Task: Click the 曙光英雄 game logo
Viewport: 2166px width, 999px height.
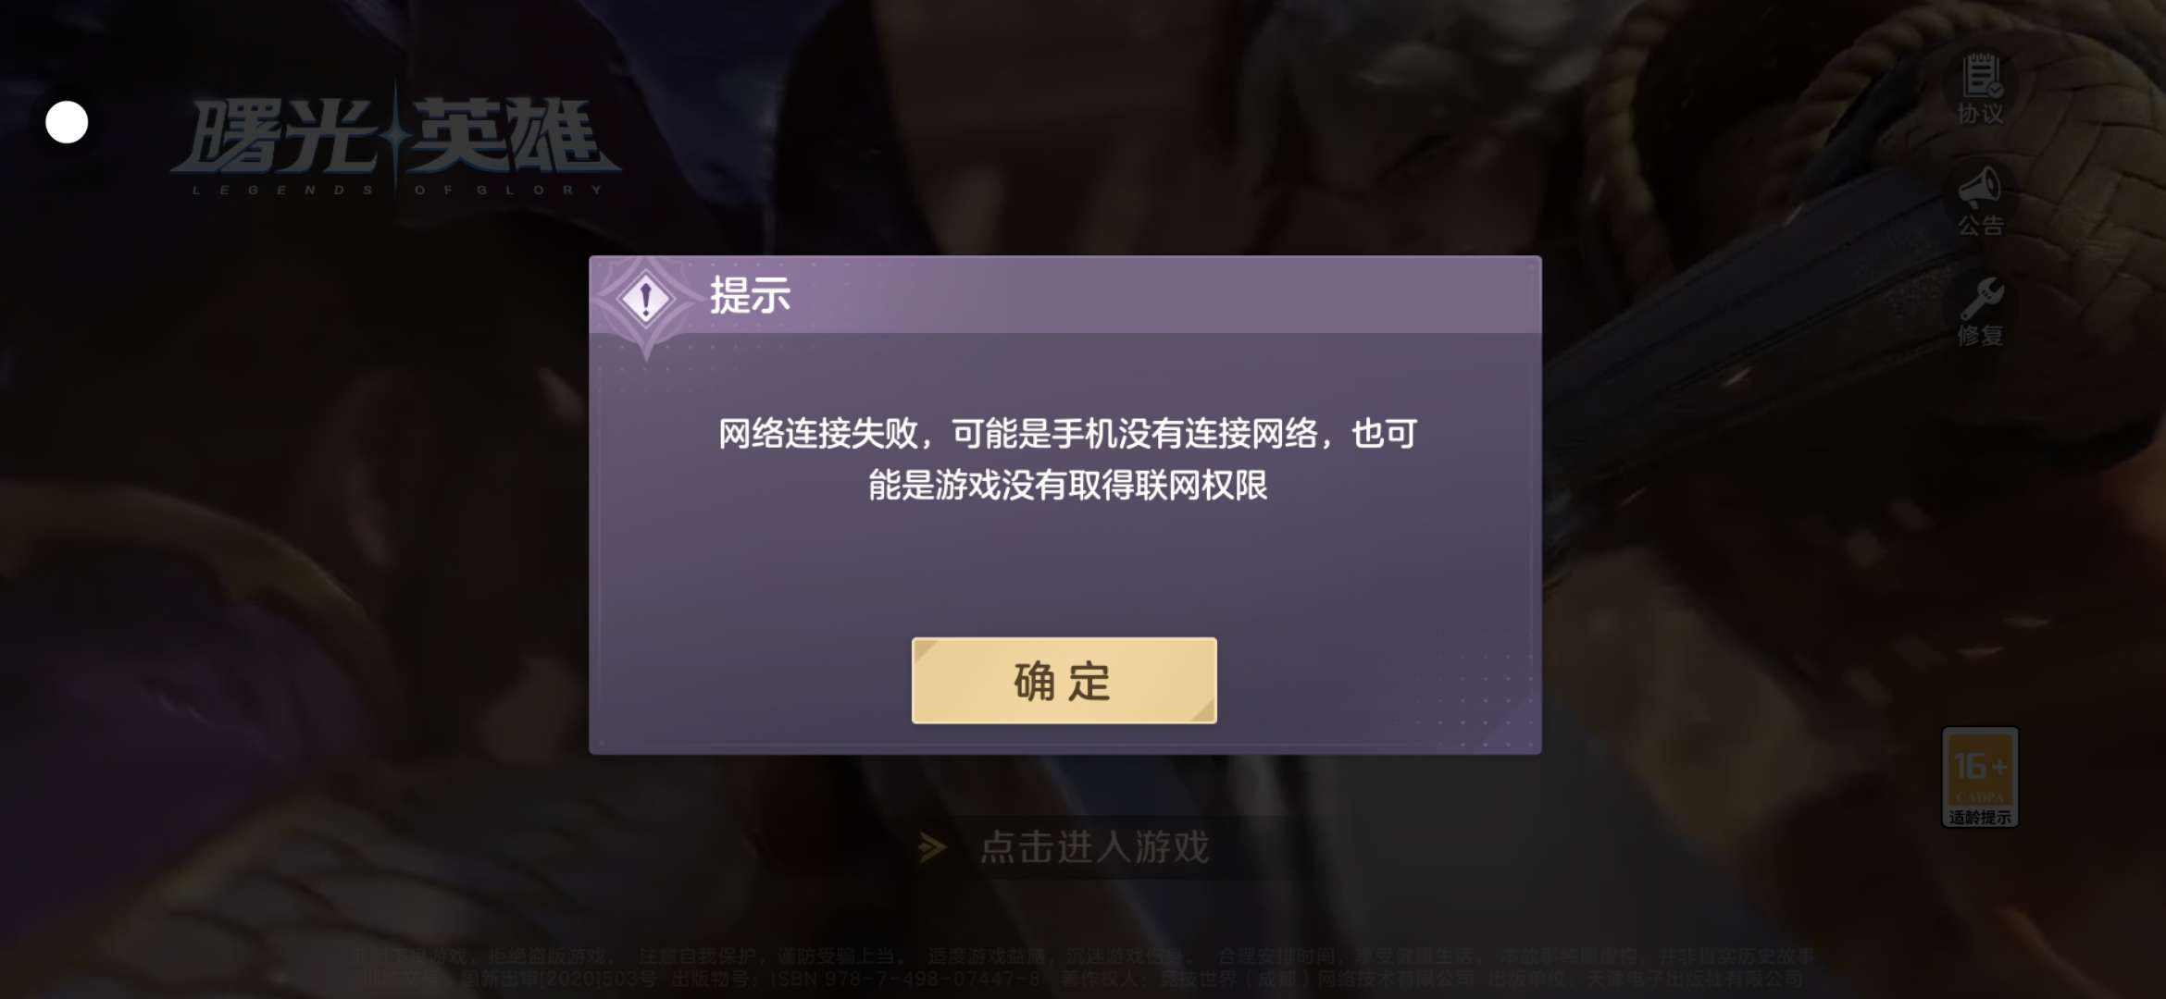Action: 396,139
